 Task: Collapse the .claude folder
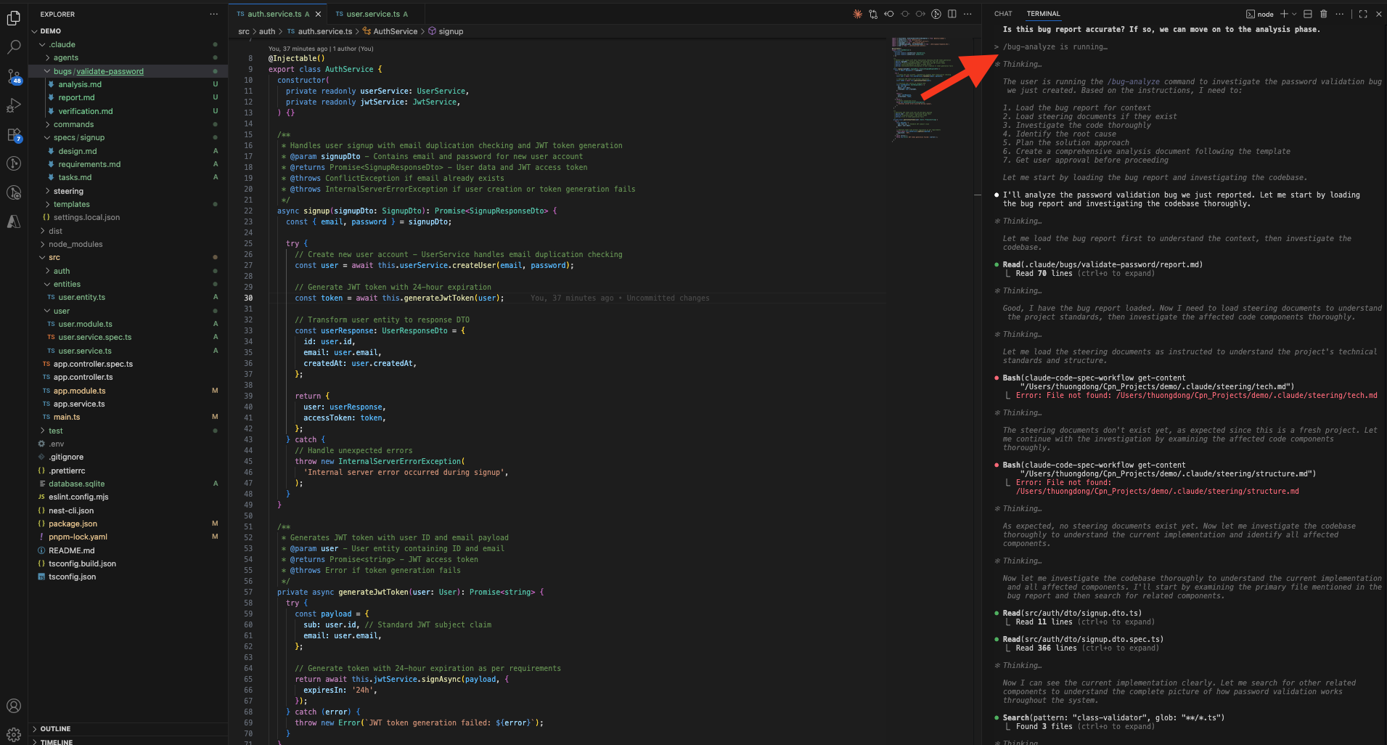[x=61, y=44]
